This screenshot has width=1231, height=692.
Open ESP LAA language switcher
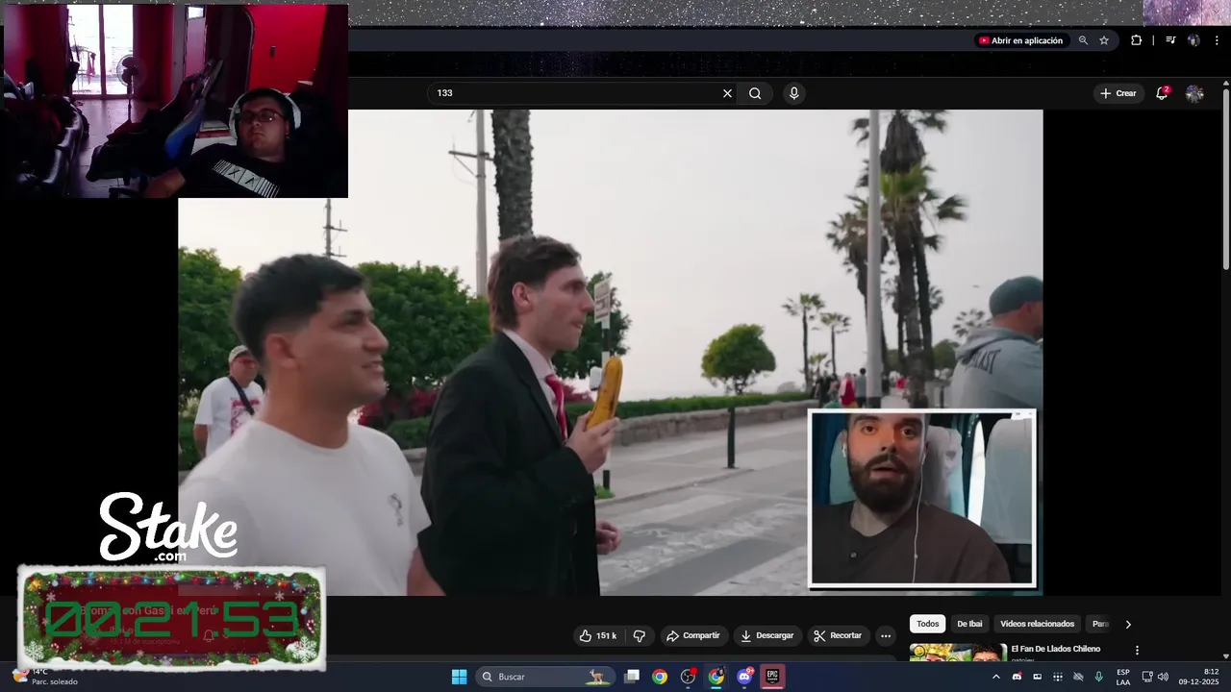point(1123,677)
